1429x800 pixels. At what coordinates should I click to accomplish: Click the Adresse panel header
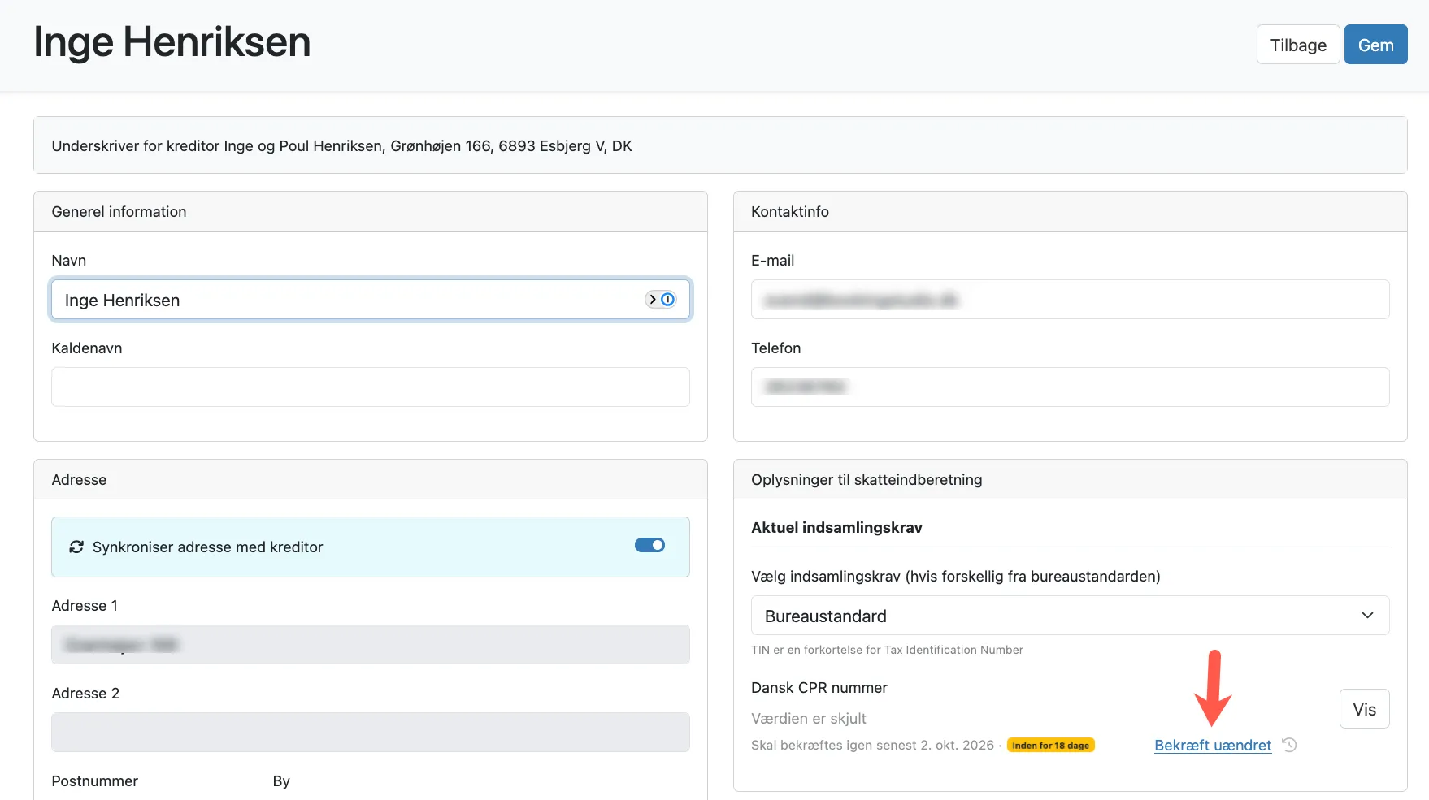tap(371, 480)
